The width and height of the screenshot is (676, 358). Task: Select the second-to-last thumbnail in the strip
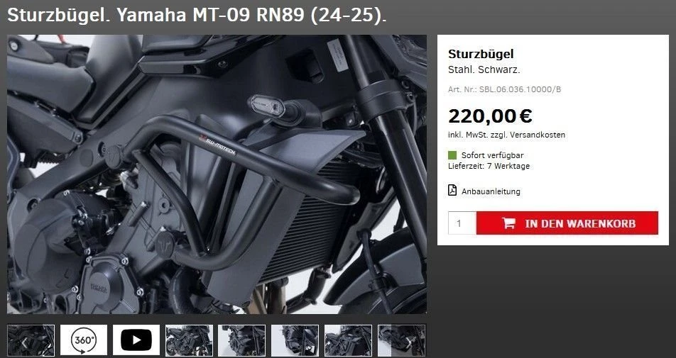coord(348,340)
